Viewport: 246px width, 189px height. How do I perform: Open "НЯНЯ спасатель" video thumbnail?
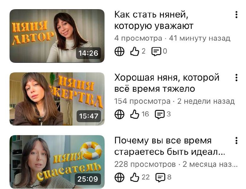coord(57,162)
